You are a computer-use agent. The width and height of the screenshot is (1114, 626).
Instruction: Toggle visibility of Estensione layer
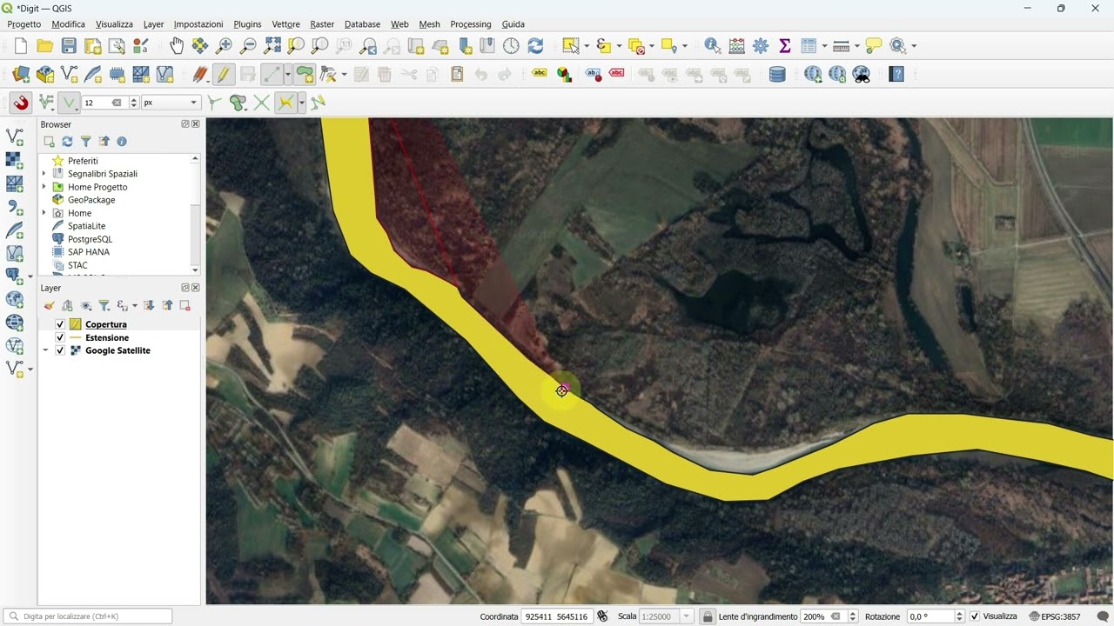tap(60, 337)
